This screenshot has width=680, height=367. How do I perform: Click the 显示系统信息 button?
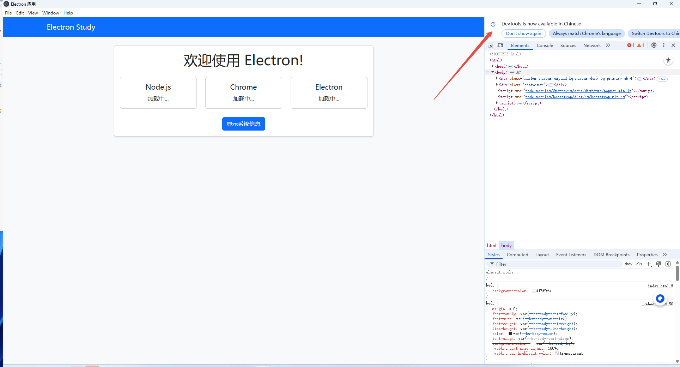244,124
